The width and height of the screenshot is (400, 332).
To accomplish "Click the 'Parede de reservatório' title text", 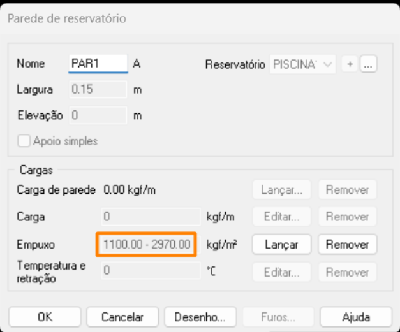I will [x=67, y=18].
